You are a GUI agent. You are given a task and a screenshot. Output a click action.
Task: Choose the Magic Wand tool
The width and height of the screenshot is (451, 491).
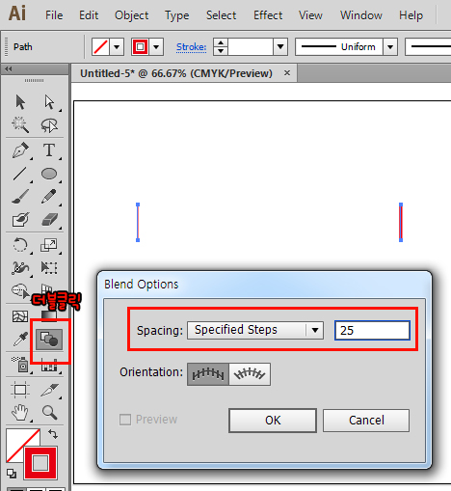[20, 125]
